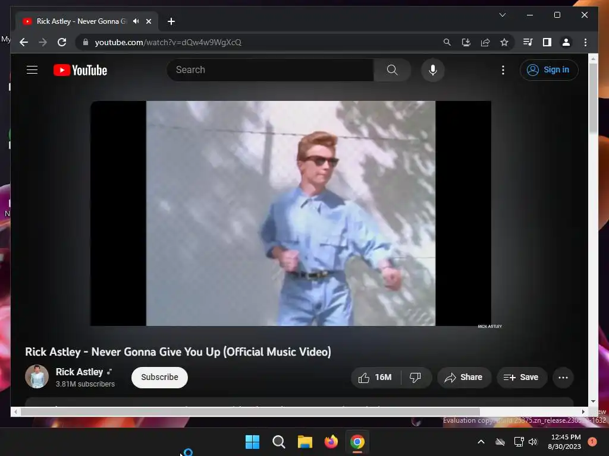The width and height of the screenshot is (609, 456).
Task: Save the video to a playlist
Action: (522, 377)
